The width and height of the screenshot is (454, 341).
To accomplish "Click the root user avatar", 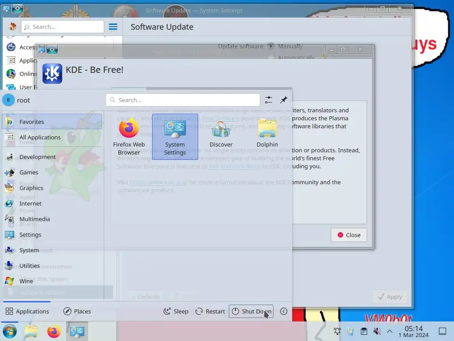I will point(8,100).
